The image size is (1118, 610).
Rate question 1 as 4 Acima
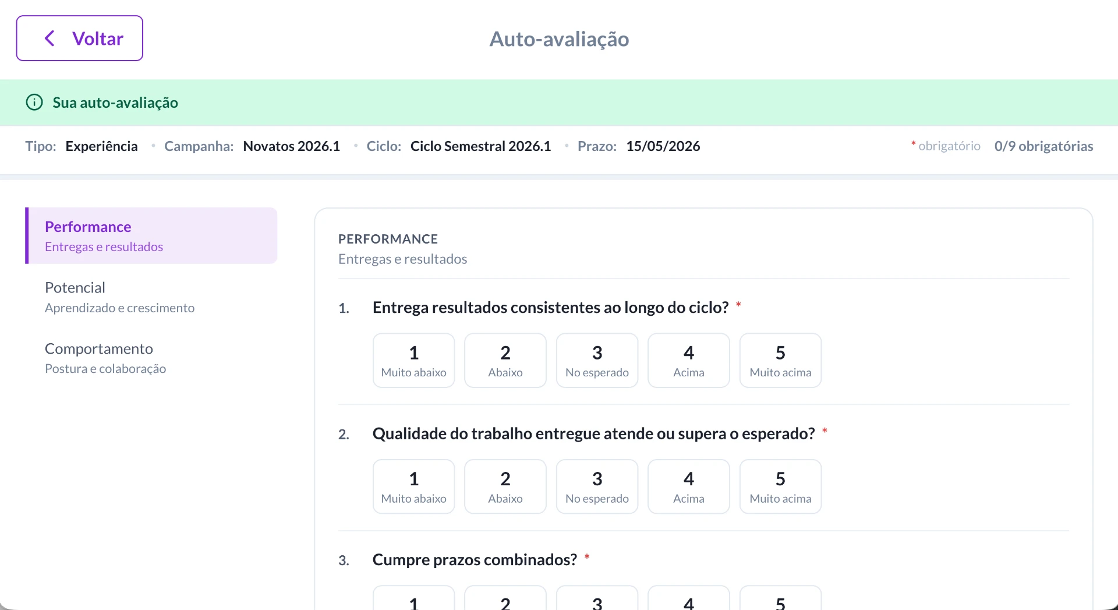coord(689,361)
